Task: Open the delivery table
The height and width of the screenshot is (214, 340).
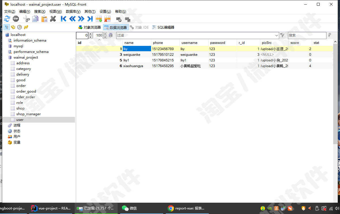Action: (x=23, y=74)
